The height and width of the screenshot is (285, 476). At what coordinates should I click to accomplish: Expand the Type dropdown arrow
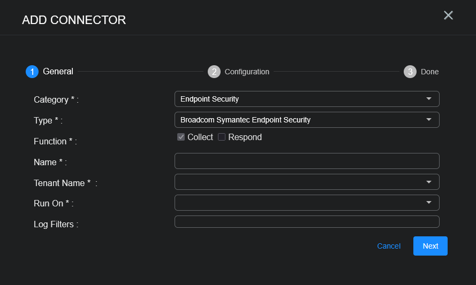pos(429,120)
